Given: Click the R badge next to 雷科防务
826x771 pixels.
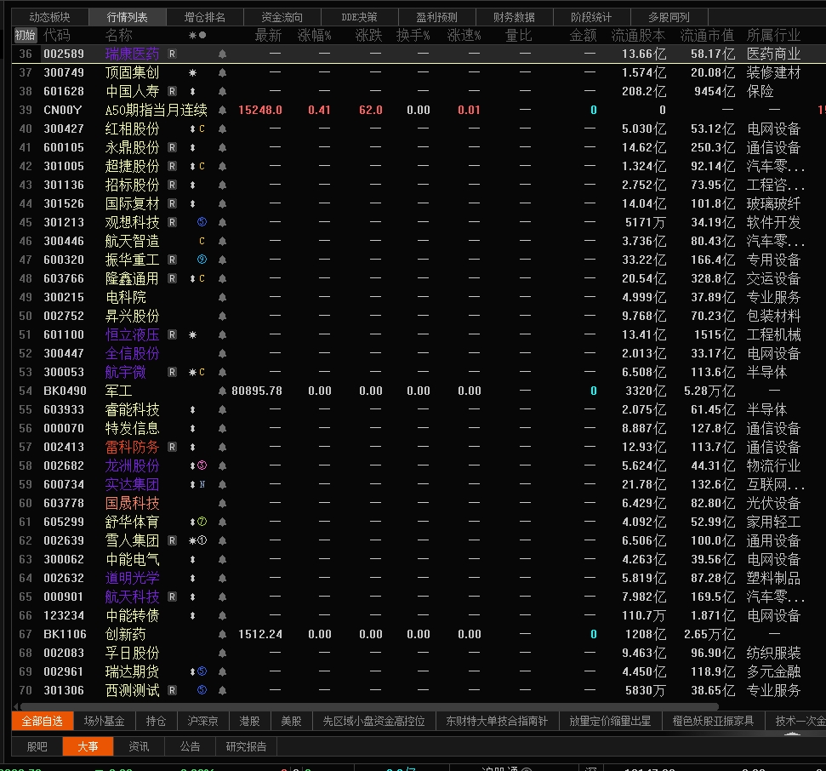Looking at the screenshot, I should point(172,447).
